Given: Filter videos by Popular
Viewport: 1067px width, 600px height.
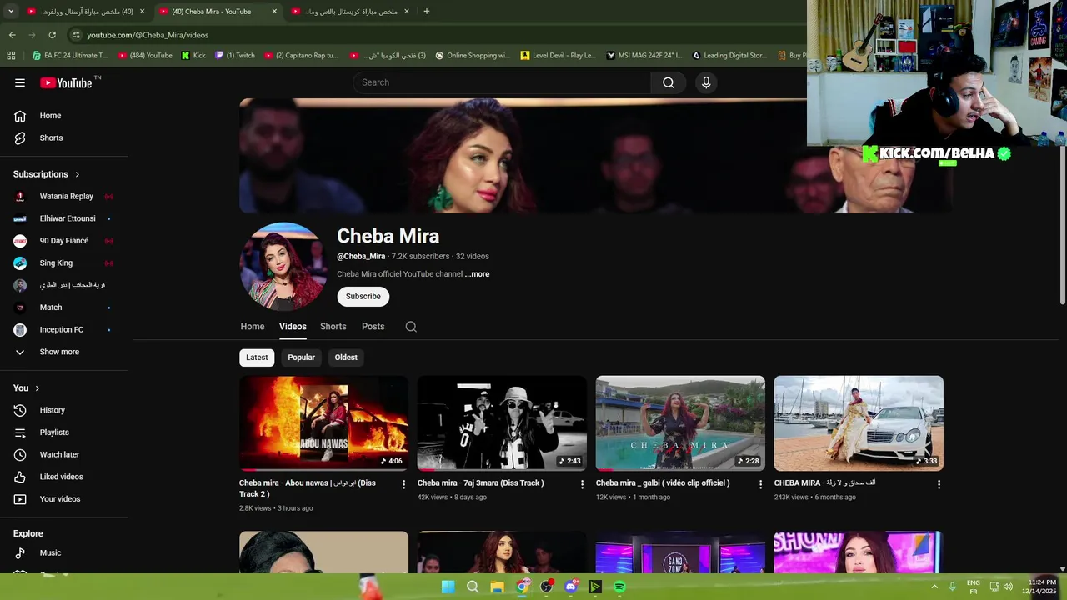Looking at the screenshot, I should (x=301, y=357).
